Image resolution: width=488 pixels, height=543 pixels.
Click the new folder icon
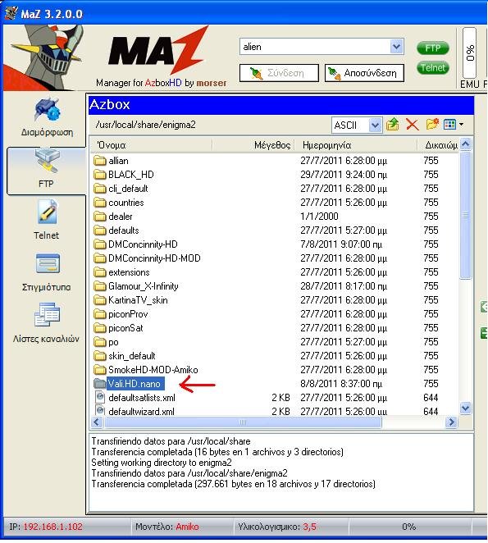(432, 125)
